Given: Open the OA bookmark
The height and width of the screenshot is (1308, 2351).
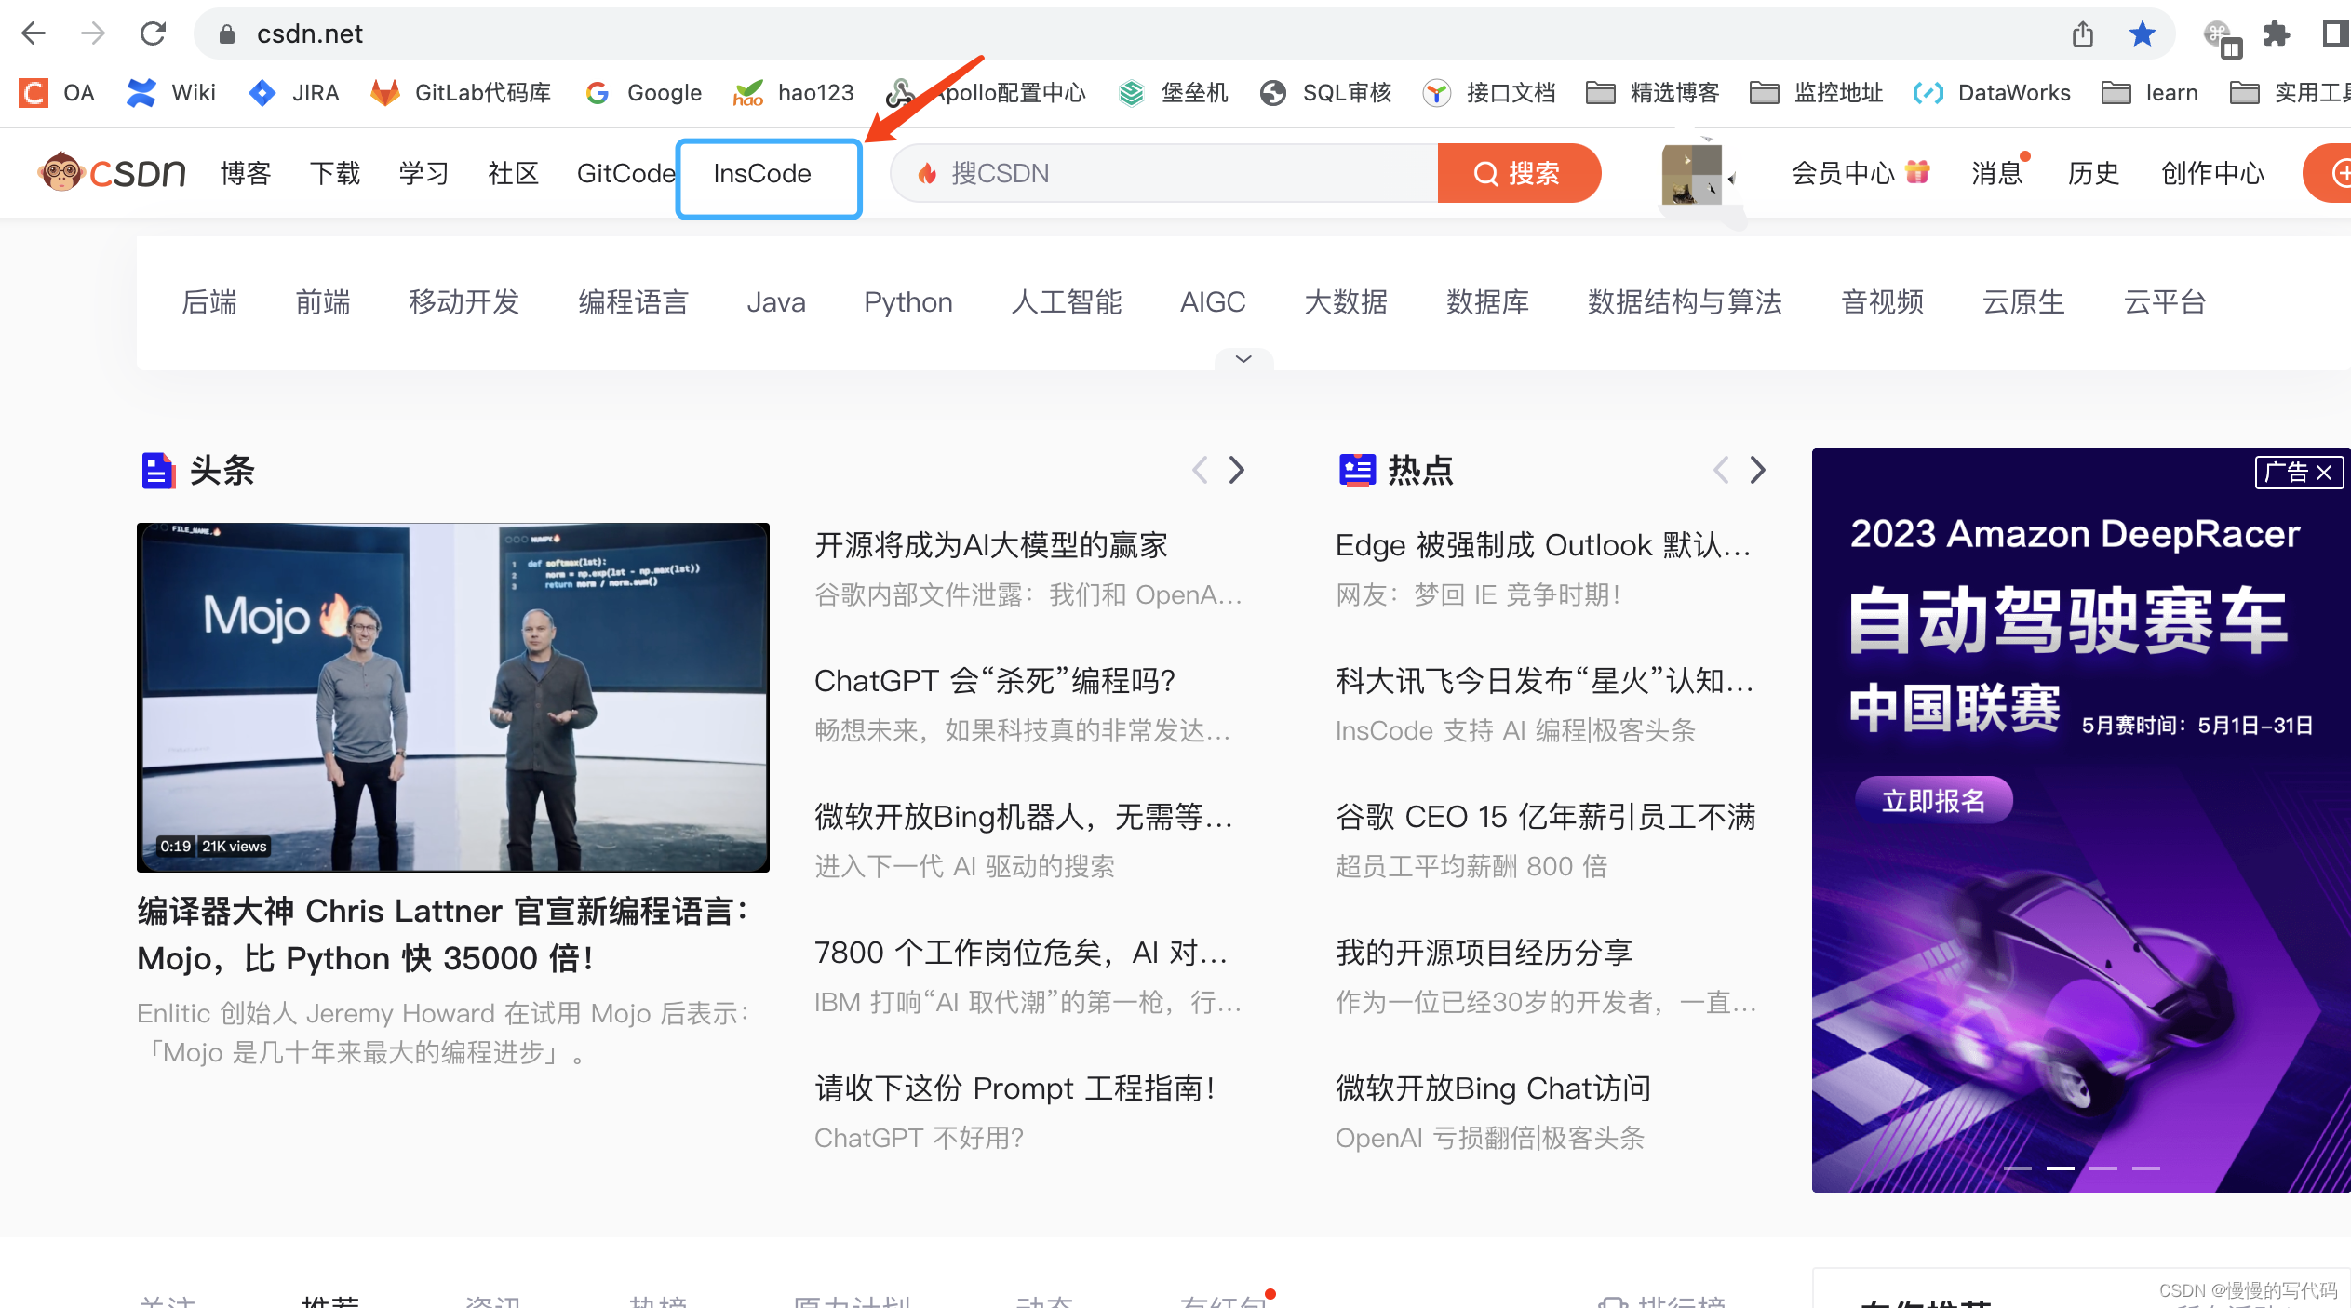Looking at the screenshot, I should [58, 93].
